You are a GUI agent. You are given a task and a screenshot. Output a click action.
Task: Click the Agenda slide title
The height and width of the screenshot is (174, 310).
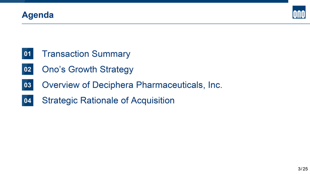[38, 15]
